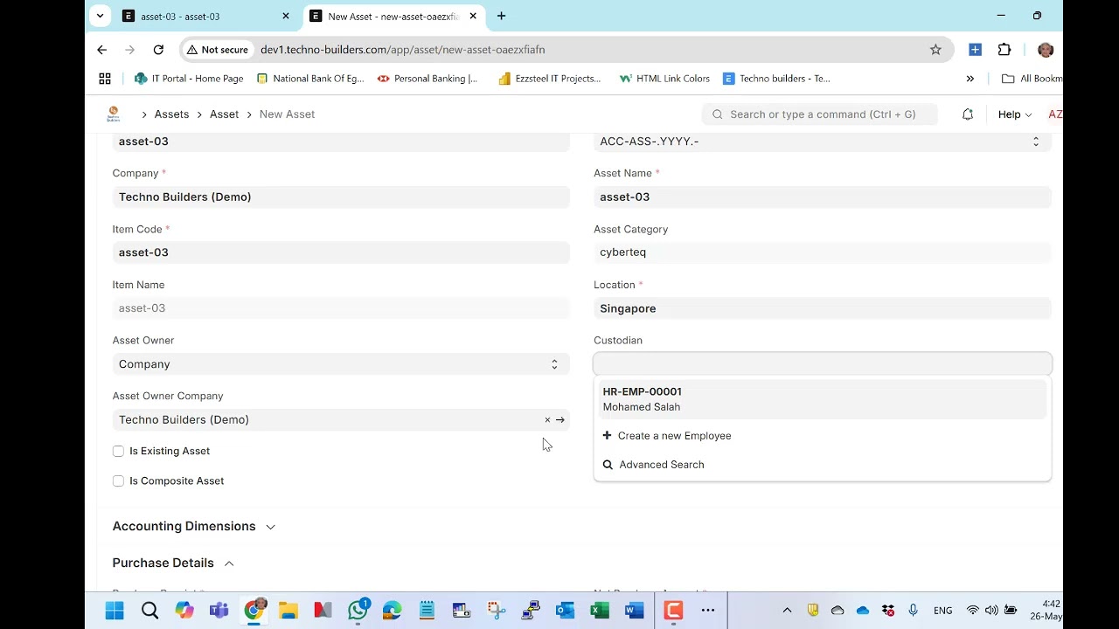1119x629 pixels.
Task: Open Ezzsteel IT Projects bookmark
Action: 550,79
